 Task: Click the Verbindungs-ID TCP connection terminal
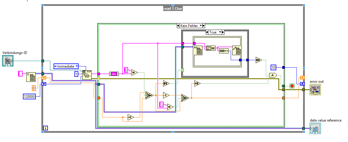pyautogui.click(x=8, y=61)
